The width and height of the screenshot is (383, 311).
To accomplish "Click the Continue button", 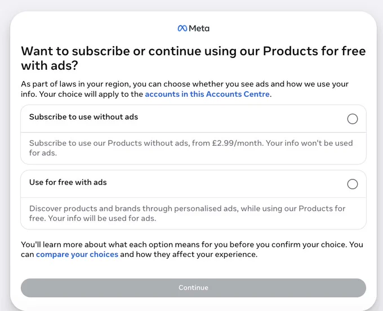I will pos(193,287).
